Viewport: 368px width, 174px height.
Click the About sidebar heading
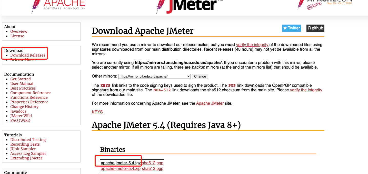coord(10,27)
